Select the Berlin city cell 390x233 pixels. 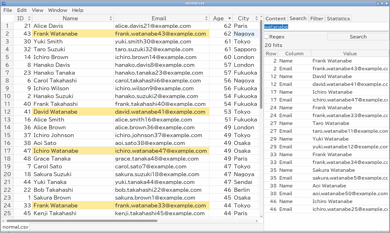pos(246,190)
